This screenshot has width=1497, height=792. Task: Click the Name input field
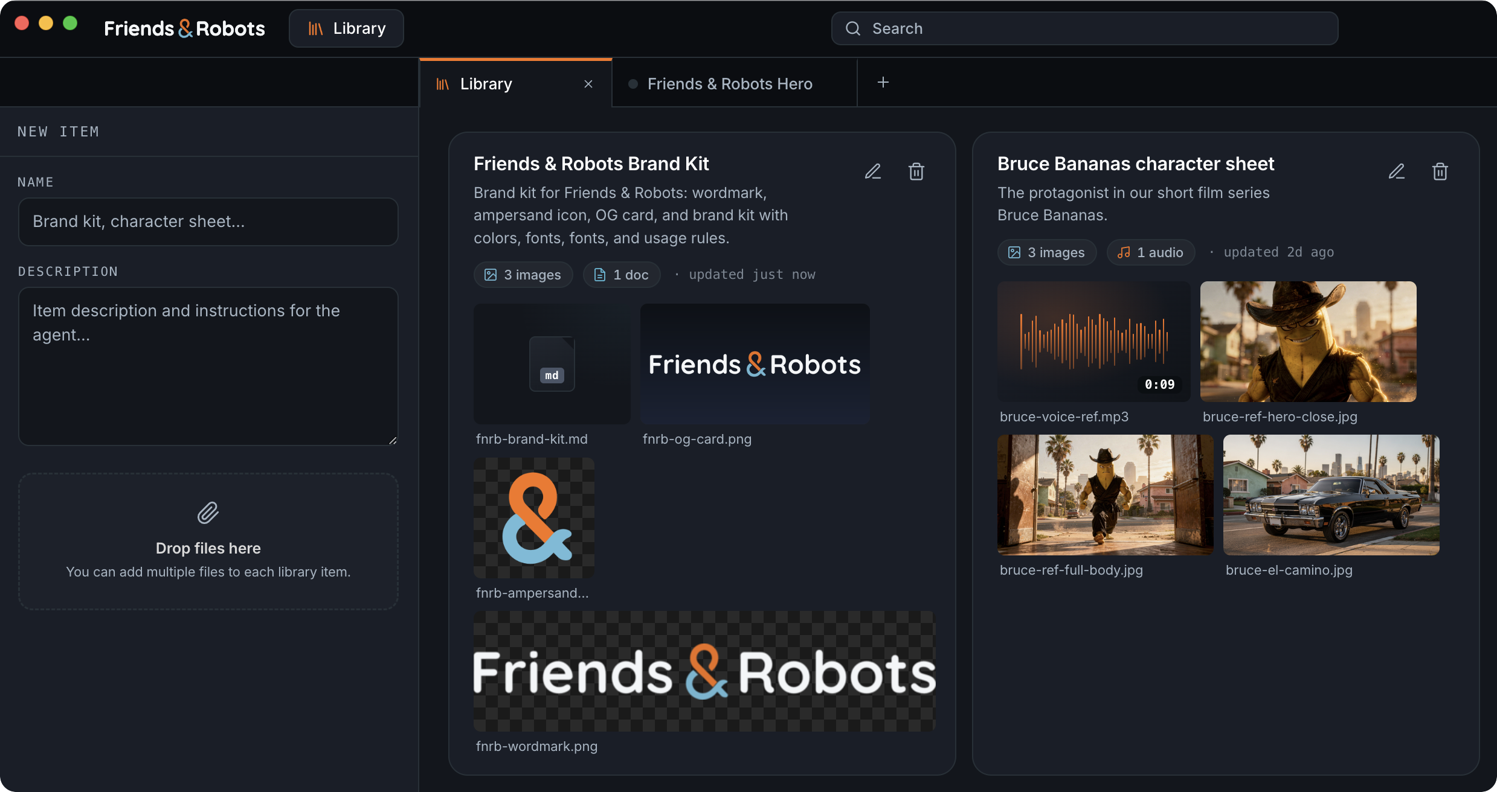coord(208,222)
